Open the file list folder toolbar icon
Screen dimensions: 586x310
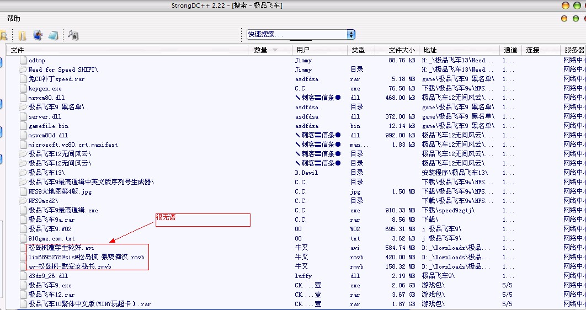point(22,35)
